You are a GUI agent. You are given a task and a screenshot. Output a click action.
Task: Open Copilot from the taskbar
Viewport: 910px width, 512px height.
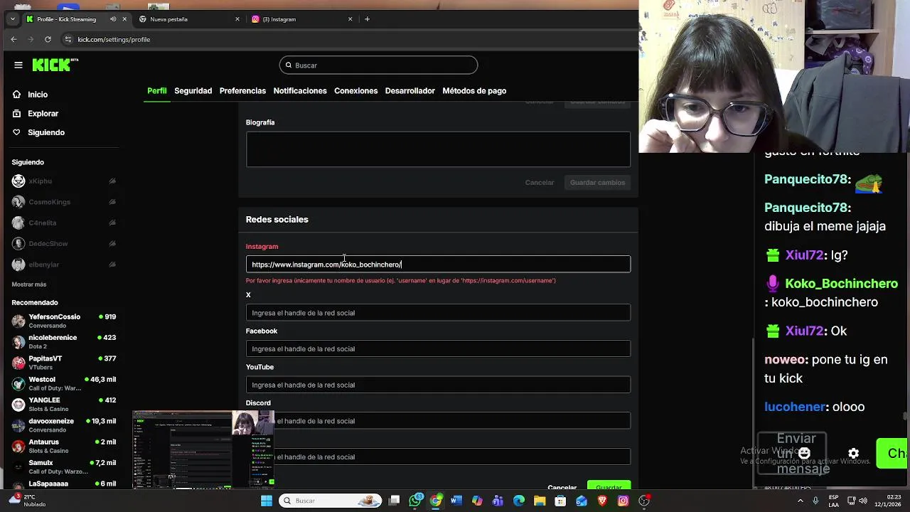[x=477, y=501]
